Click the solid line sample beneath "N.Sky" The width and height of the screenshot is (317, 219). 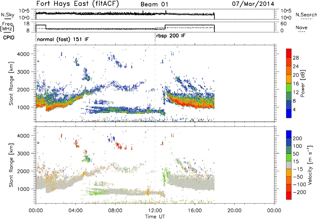pyautogui.click(x=8, y=19)
